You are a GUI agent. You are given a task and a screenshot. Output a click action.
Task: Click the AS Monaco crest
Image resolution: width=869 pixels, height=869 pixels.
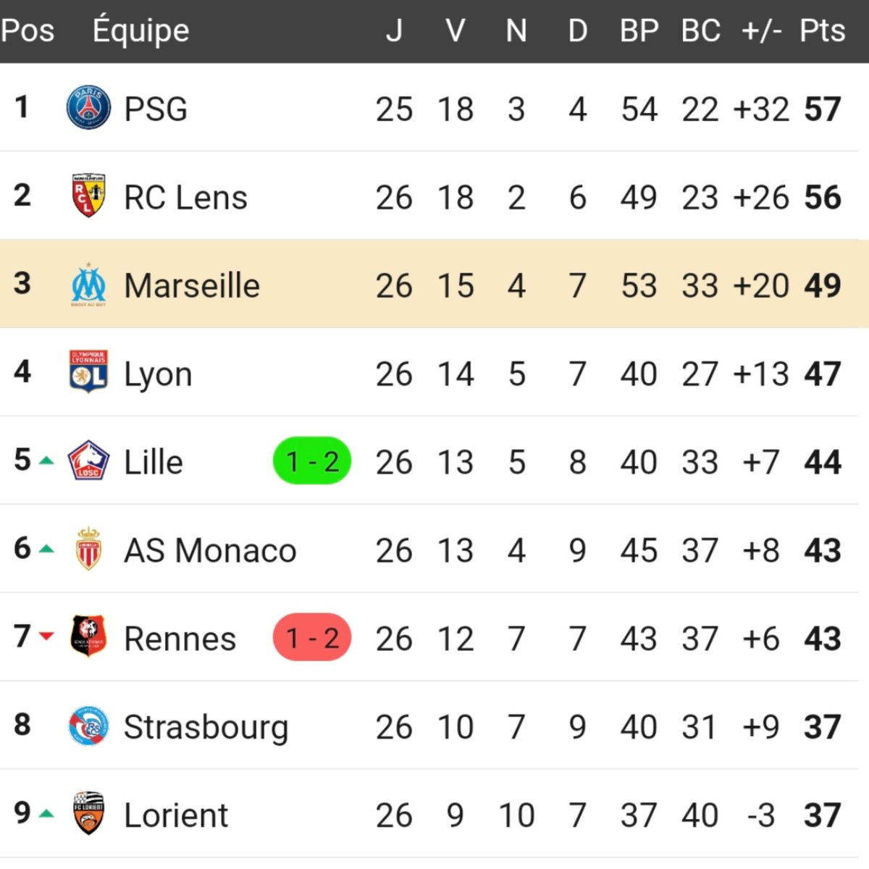[x=88, y=549]
